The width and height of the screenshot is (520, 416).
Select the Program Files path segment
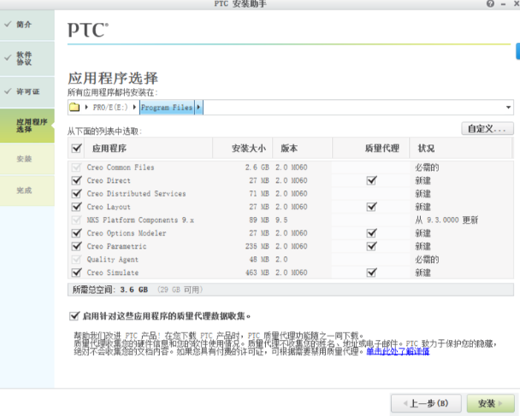coord(167,108)
